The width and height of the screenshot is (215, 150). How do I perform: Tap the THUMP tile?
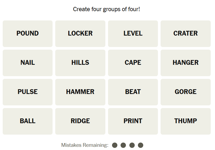point(185,121)
